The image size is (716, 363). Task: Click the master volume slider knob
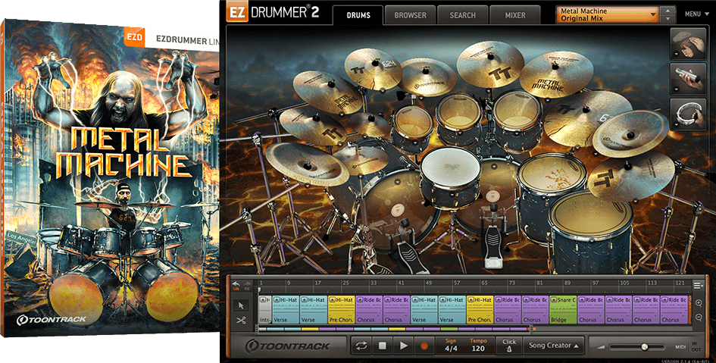[644, 348]
